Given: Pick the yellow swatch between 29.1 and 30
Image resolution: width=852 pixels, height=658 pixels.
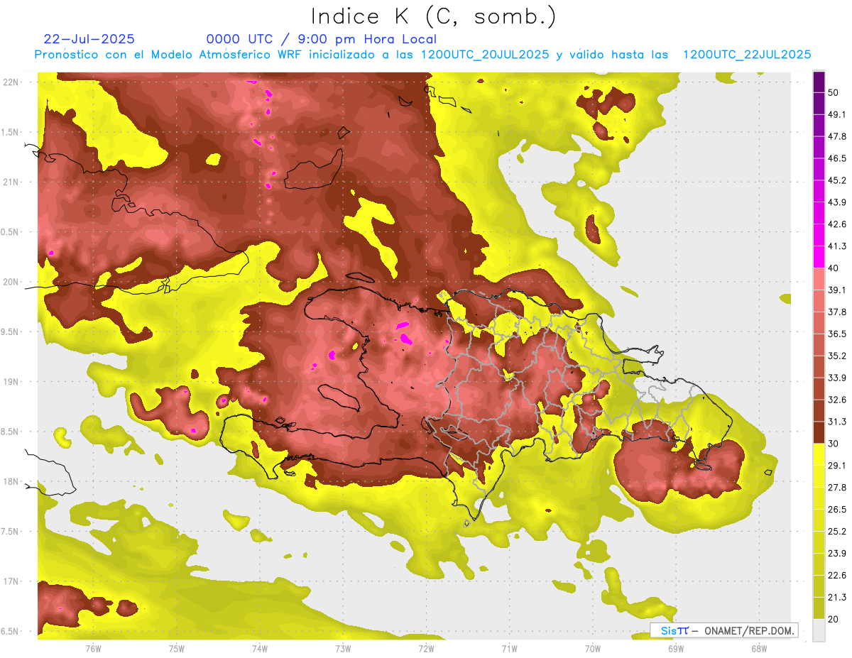Looking at the screenshot, I should tap(819, 455).
